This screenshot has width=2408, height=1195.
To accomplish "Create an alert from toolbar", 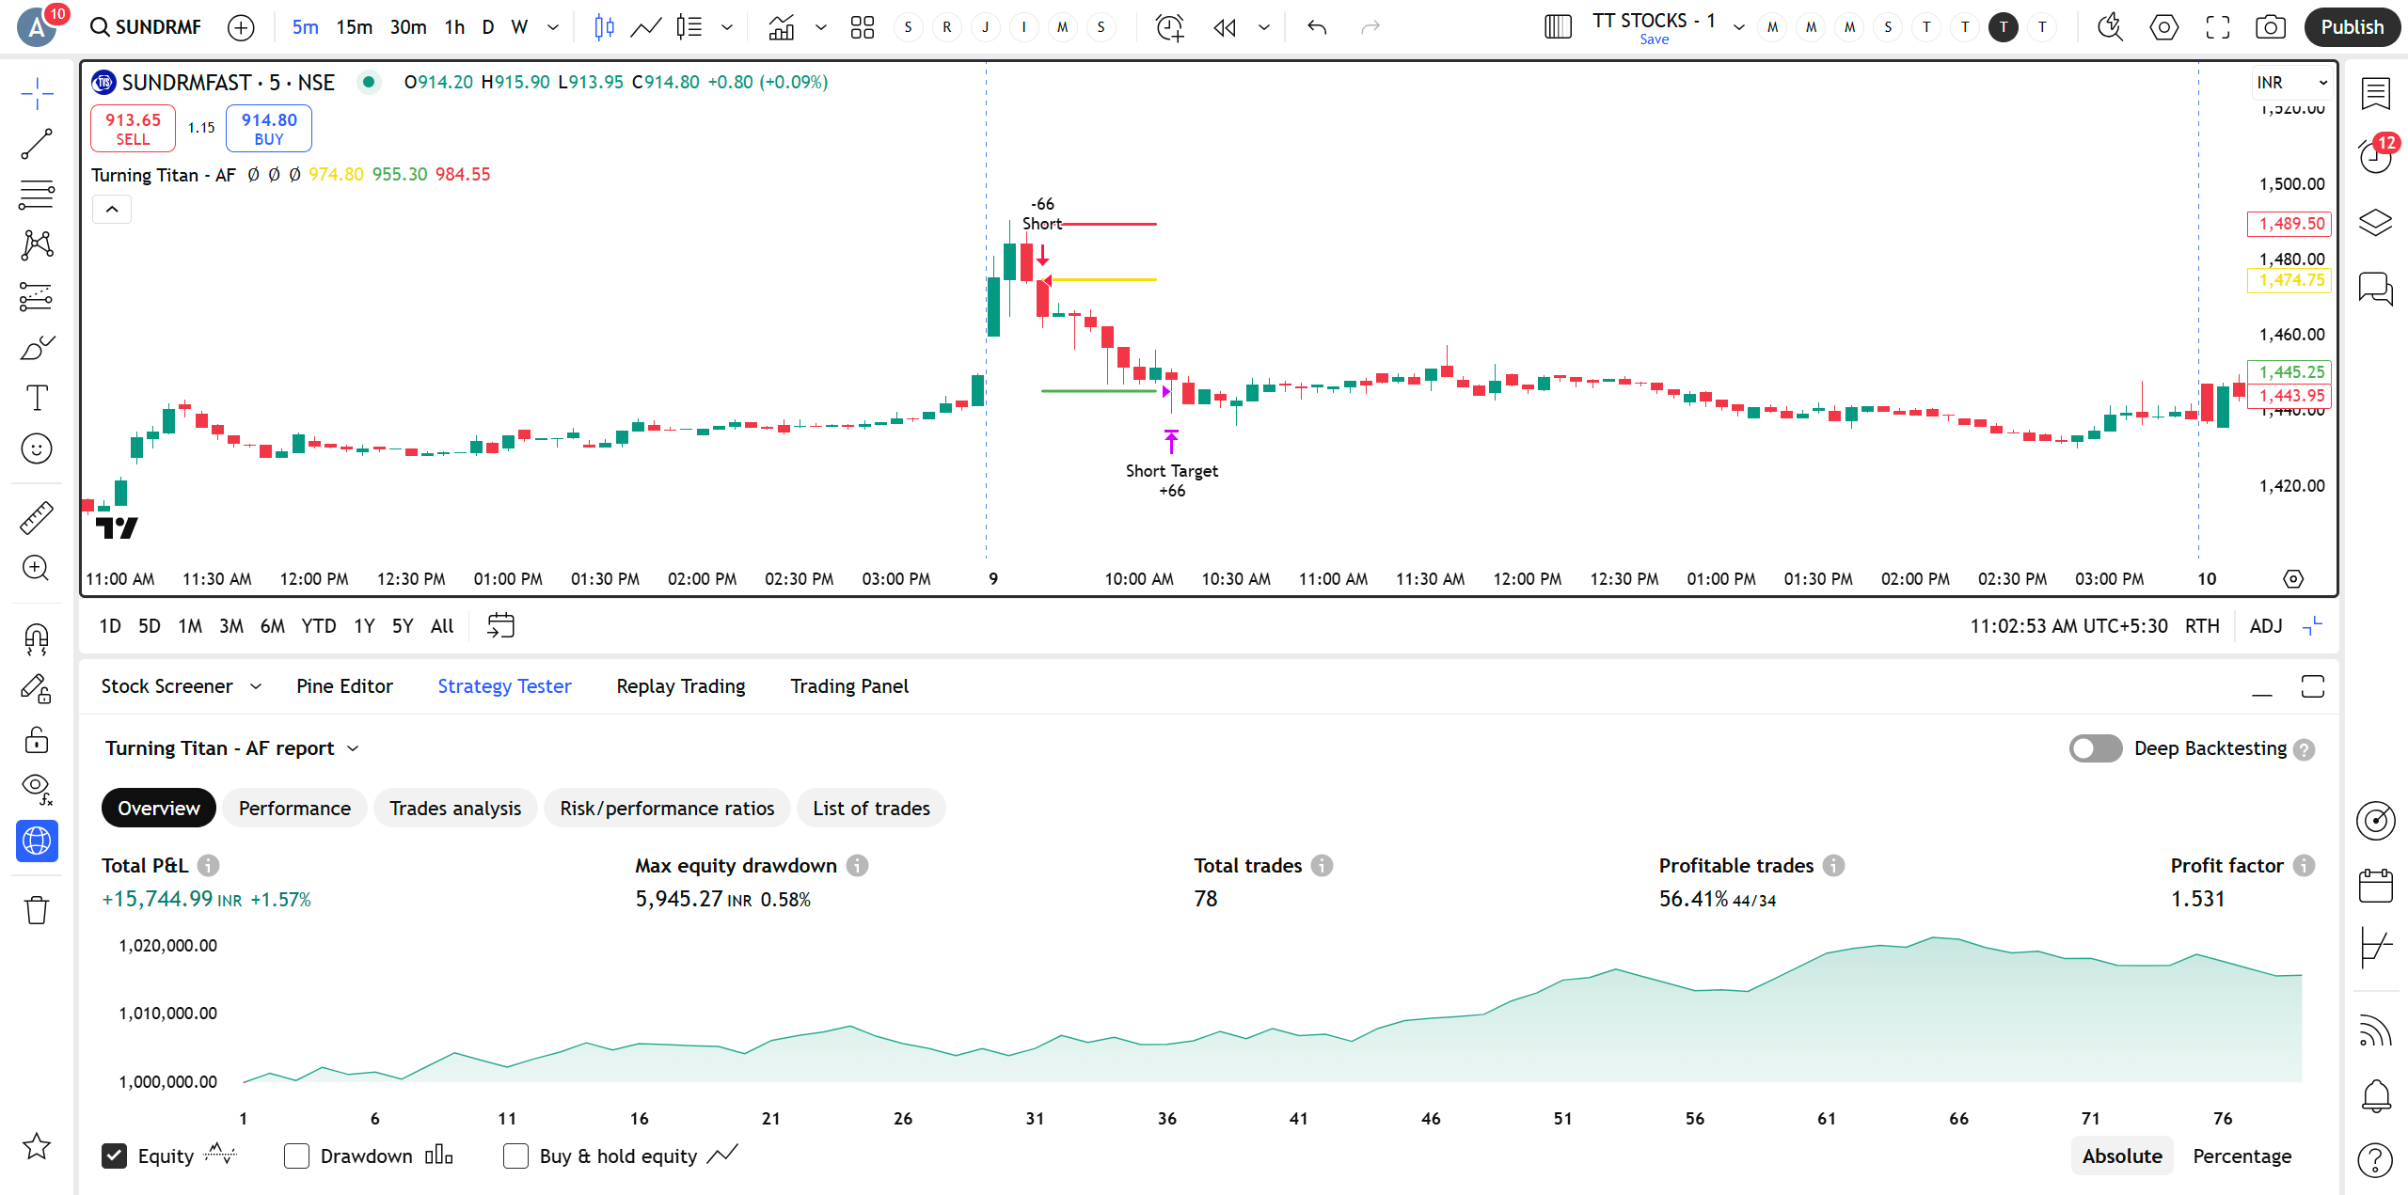I will pyautogui.click(x=1169, y=27).
